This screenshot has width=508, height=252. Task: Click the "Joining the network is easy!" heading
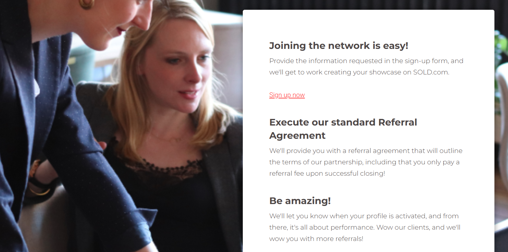[338, 46]
